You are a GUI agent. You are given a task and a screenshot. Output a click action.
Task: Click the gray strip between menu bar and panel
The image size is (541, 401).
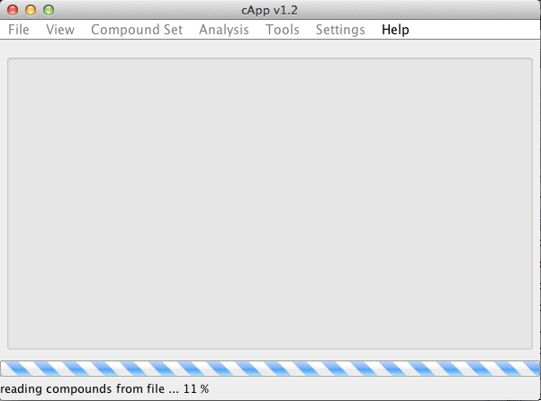pyautogui.click(x=270, y=49)
